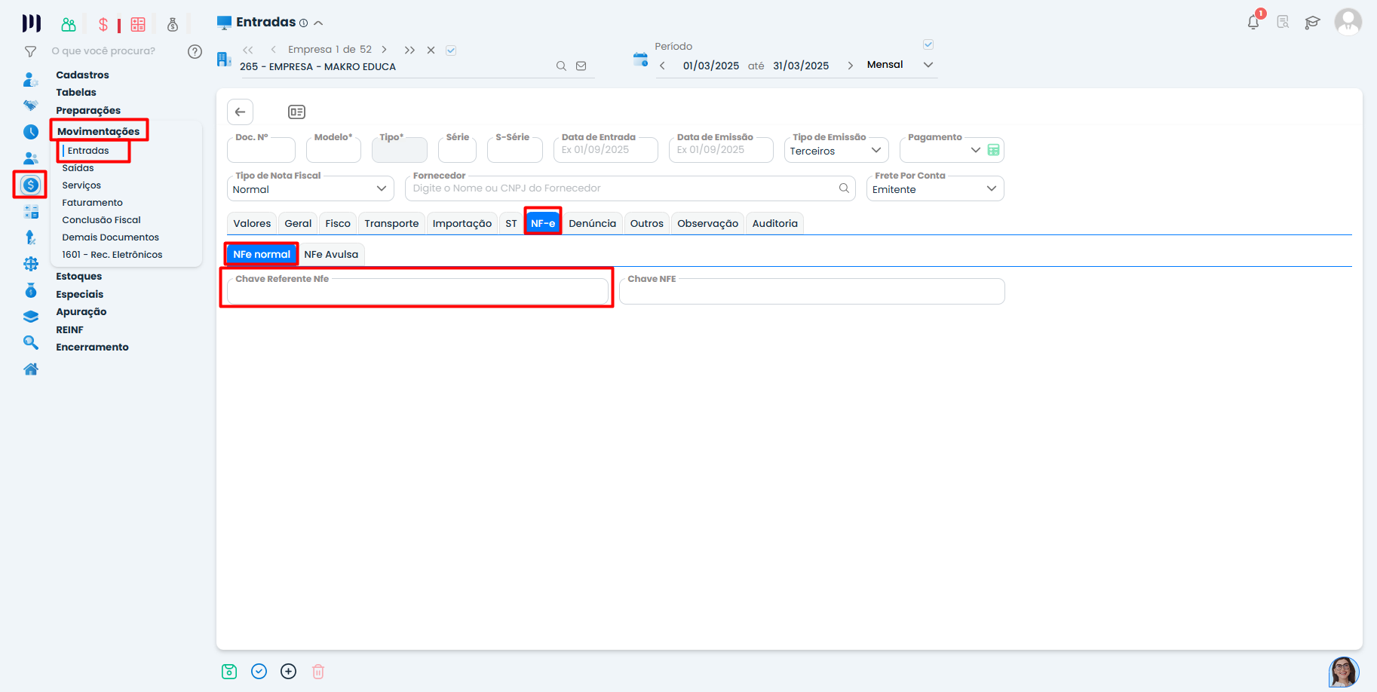This screenshot has width=1377, height=692.
Task: Open the notifications bell
Action: [1253, 22]
